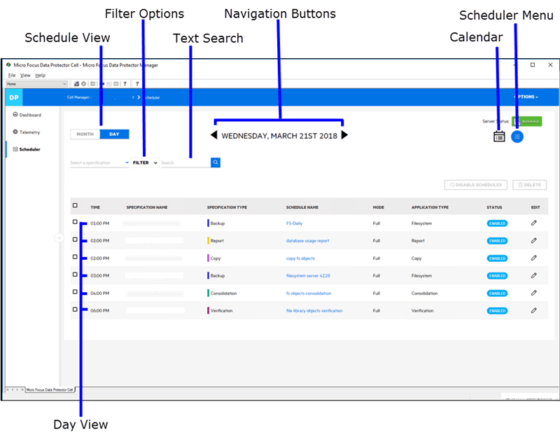Go to the next day arrow
The image size is (560, 435).
coord(344,135)
